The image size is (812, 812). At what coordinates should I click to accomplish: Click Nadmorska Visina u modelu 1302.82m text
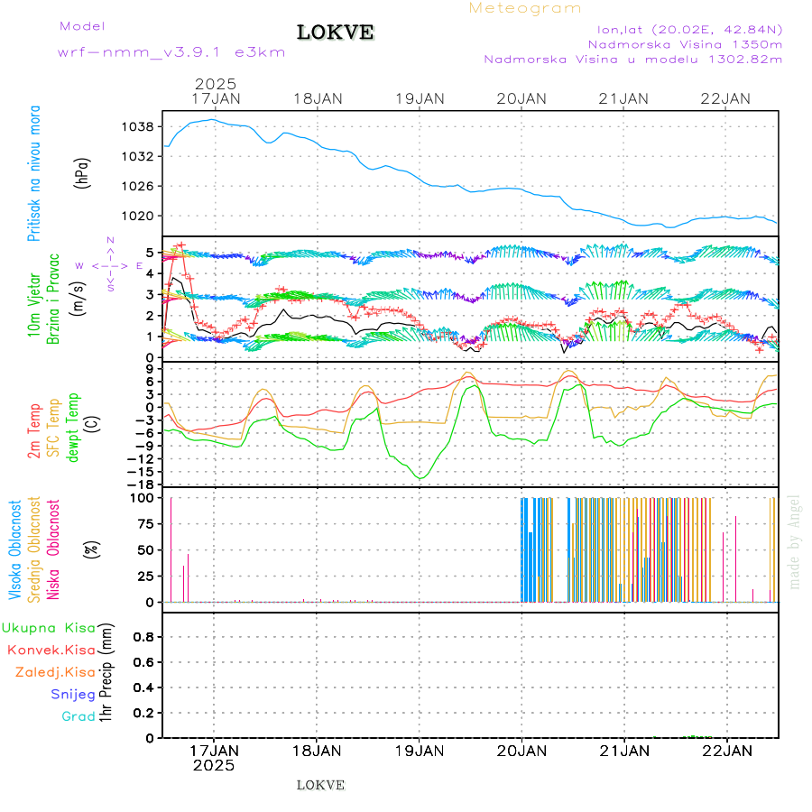point(632,60)
